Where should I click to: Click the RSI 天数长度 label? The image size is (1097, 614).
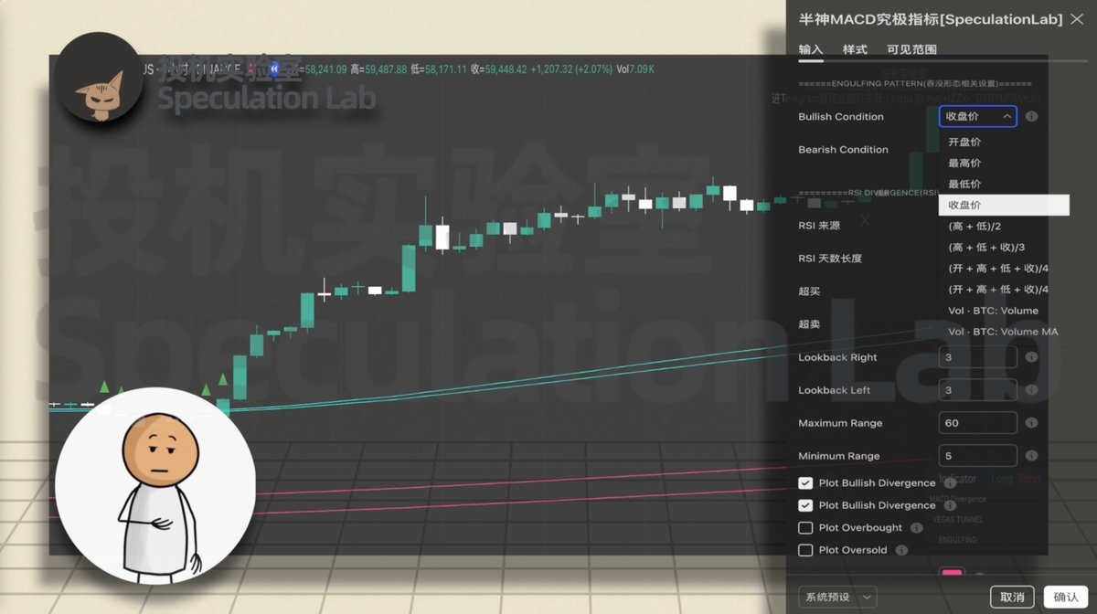coord(830,259)
